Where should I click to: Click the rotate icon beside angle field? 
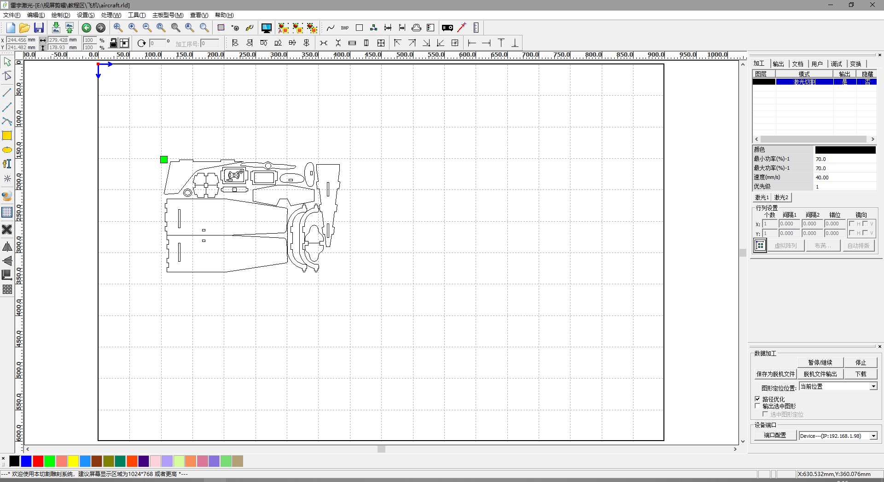click(x=141, y=43)
